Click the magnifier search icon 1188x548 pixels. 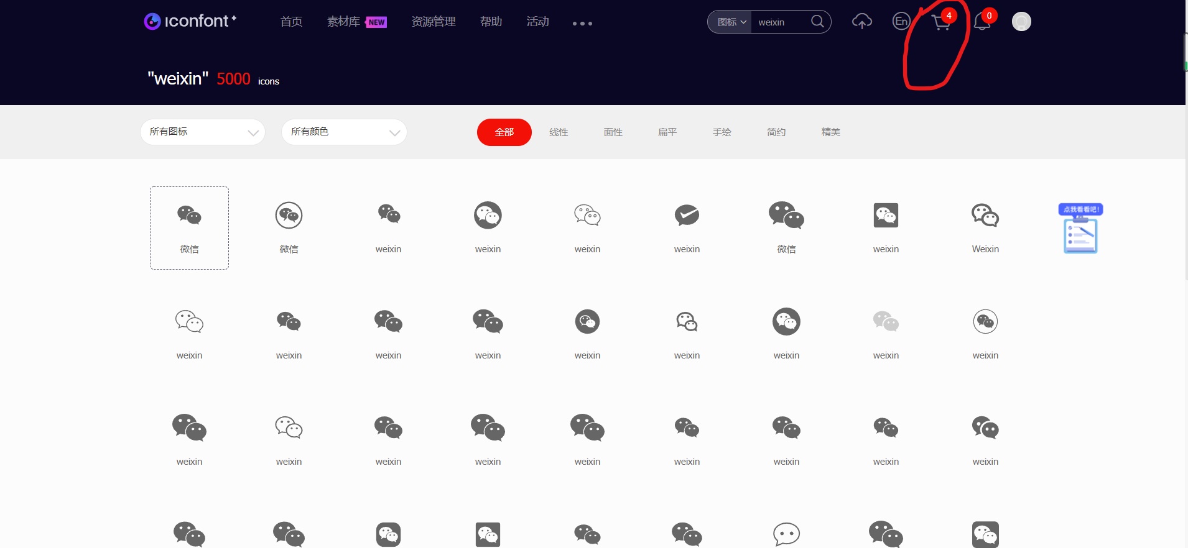(x=817, y=22)
